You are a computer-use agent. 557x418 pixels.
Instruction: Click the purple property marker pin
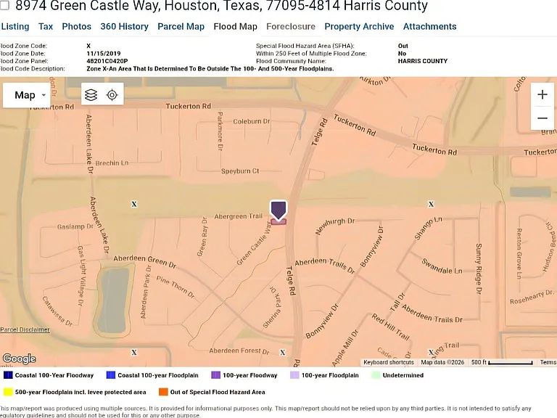(278, 210)
